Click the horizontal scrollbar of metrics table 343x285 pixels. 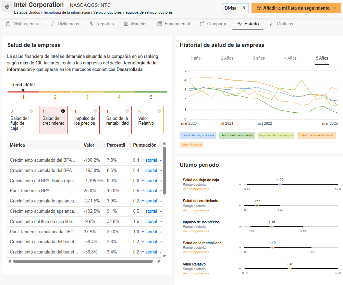pos(83,261)
